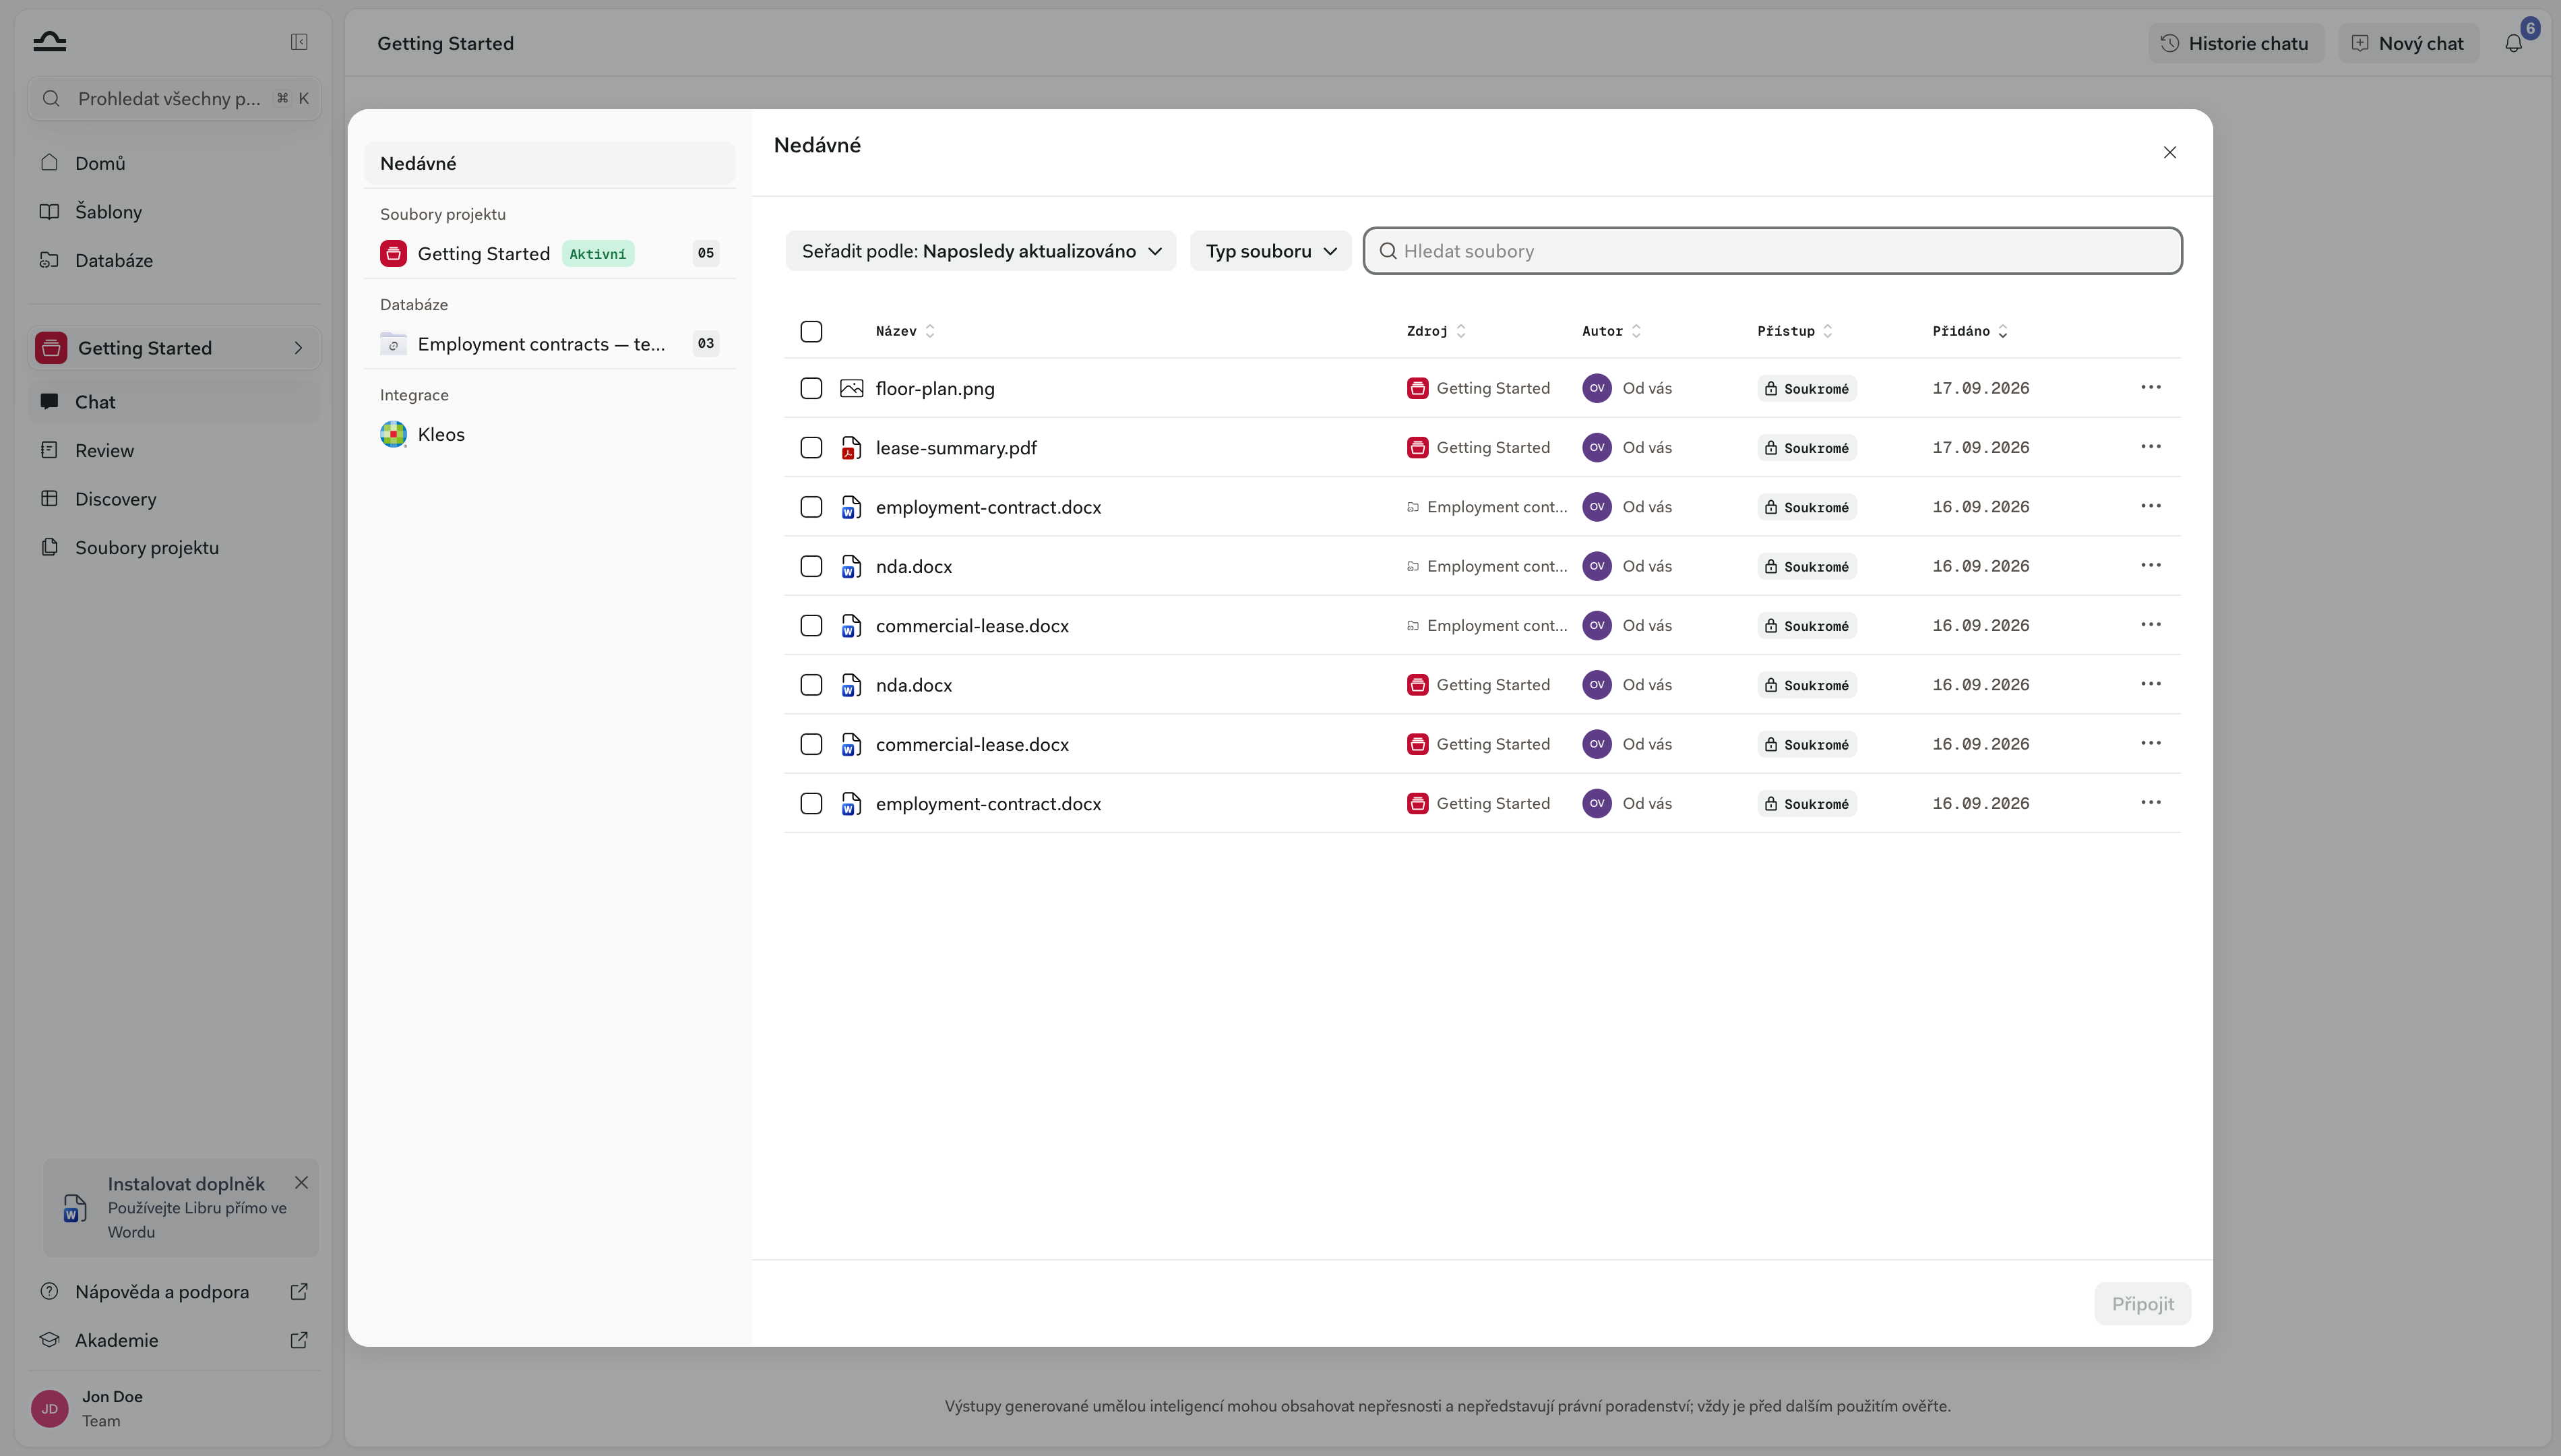Select Employment cont... commercial-lease.docx checkbox
This screenshot has width=2561, height=1456.
tap(811, 625)
